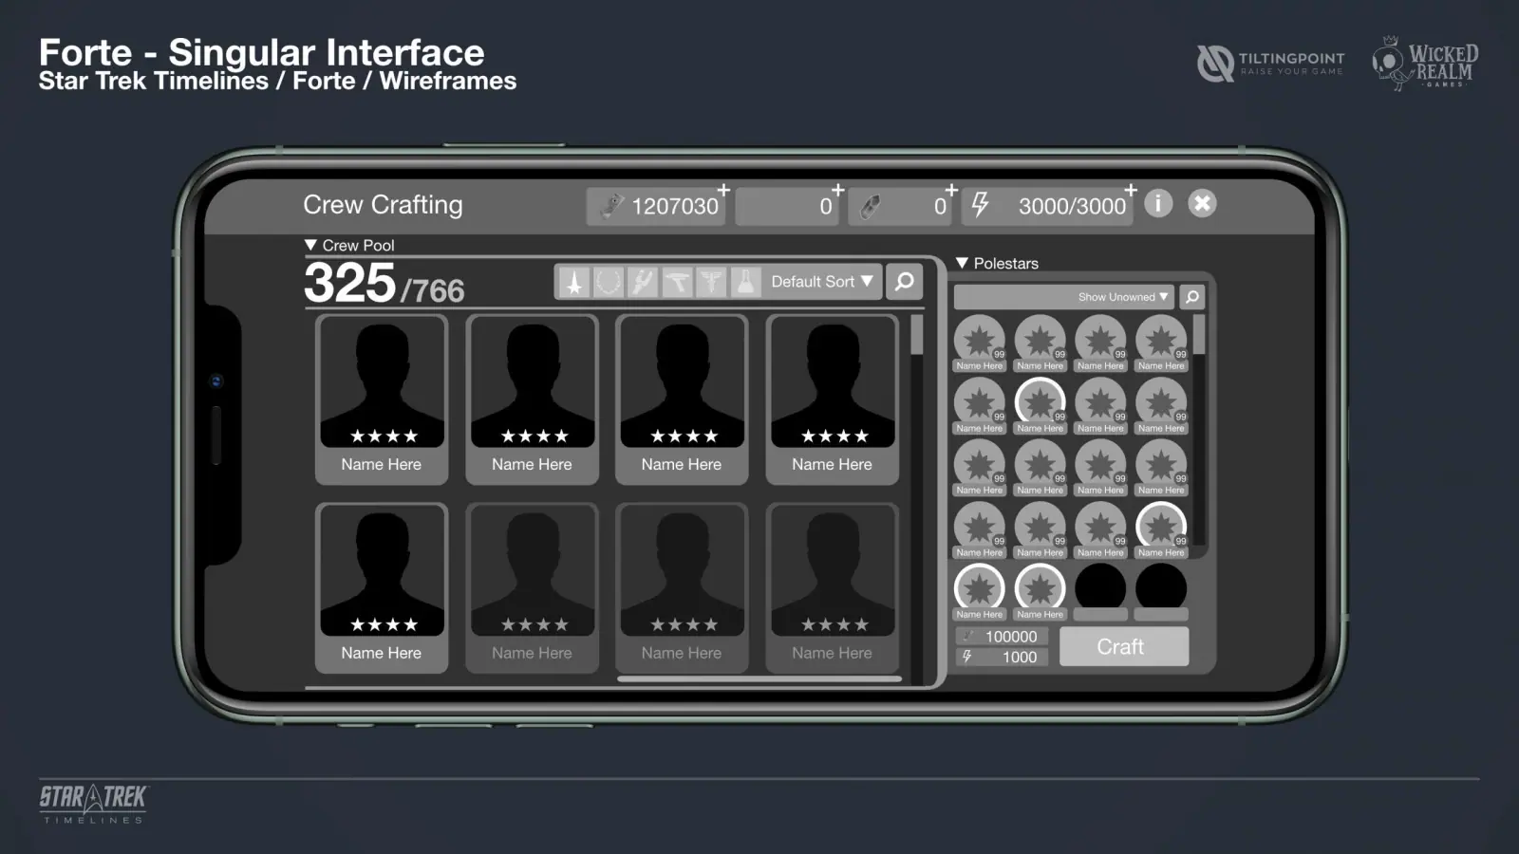This screenshot has width=1519, height=854.
Task: Toggle the Science flask skill filter
Action: coord(745,282)
